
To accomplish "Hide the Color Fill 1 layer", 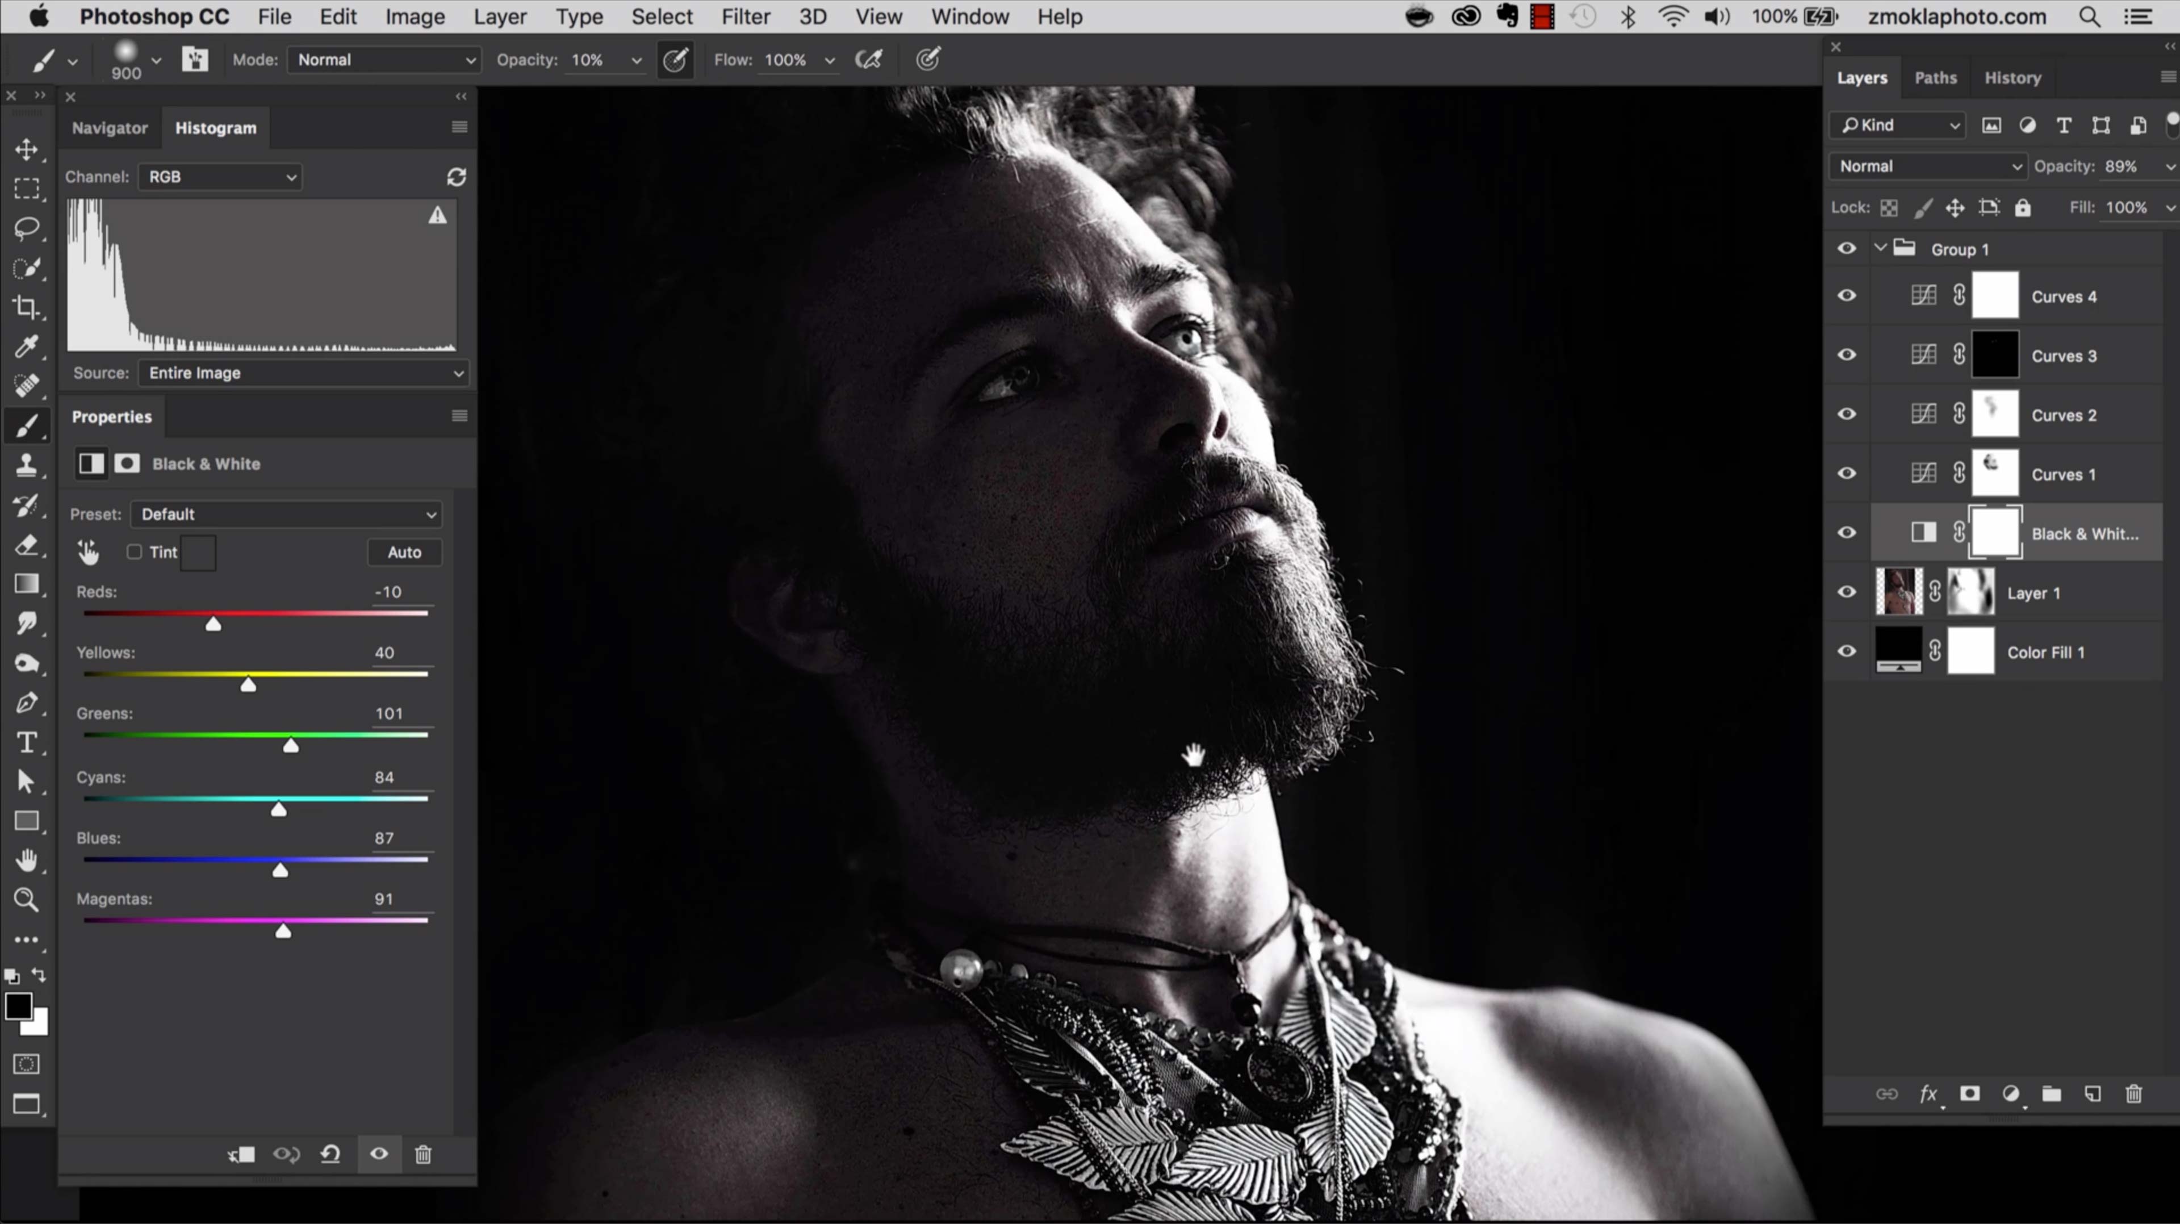I will pos(1847,652).
